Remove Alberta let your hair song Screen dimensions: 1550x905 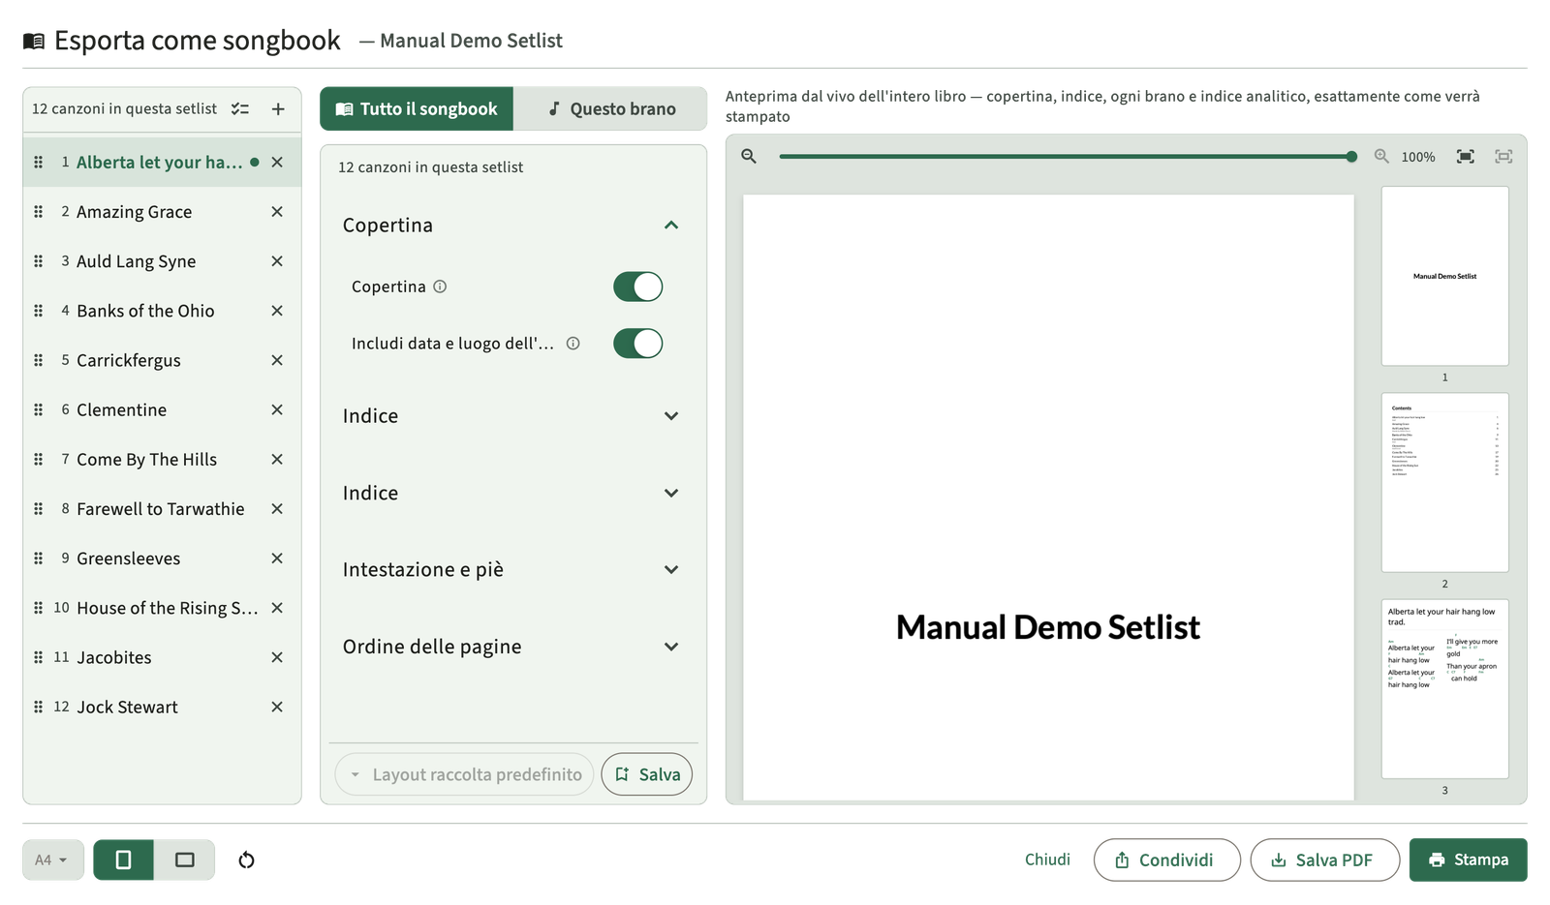click(x=277, y=163)
